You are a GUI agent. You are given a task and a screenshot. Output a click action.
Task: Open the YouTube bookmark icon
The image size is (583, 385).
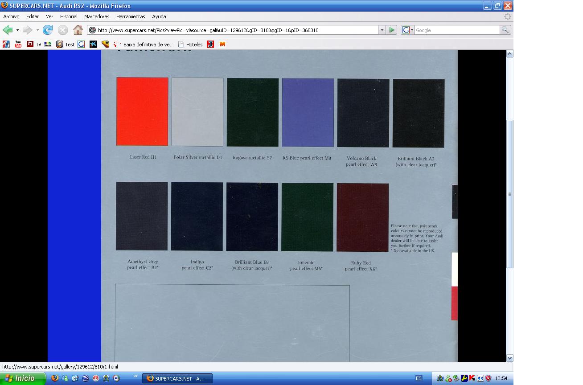click(x=18, y=44)
